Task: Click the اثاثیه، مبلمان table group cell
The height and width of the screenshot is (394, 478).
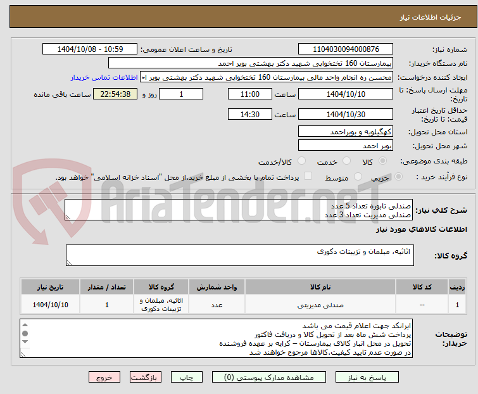Action: (x=161, y=305)
